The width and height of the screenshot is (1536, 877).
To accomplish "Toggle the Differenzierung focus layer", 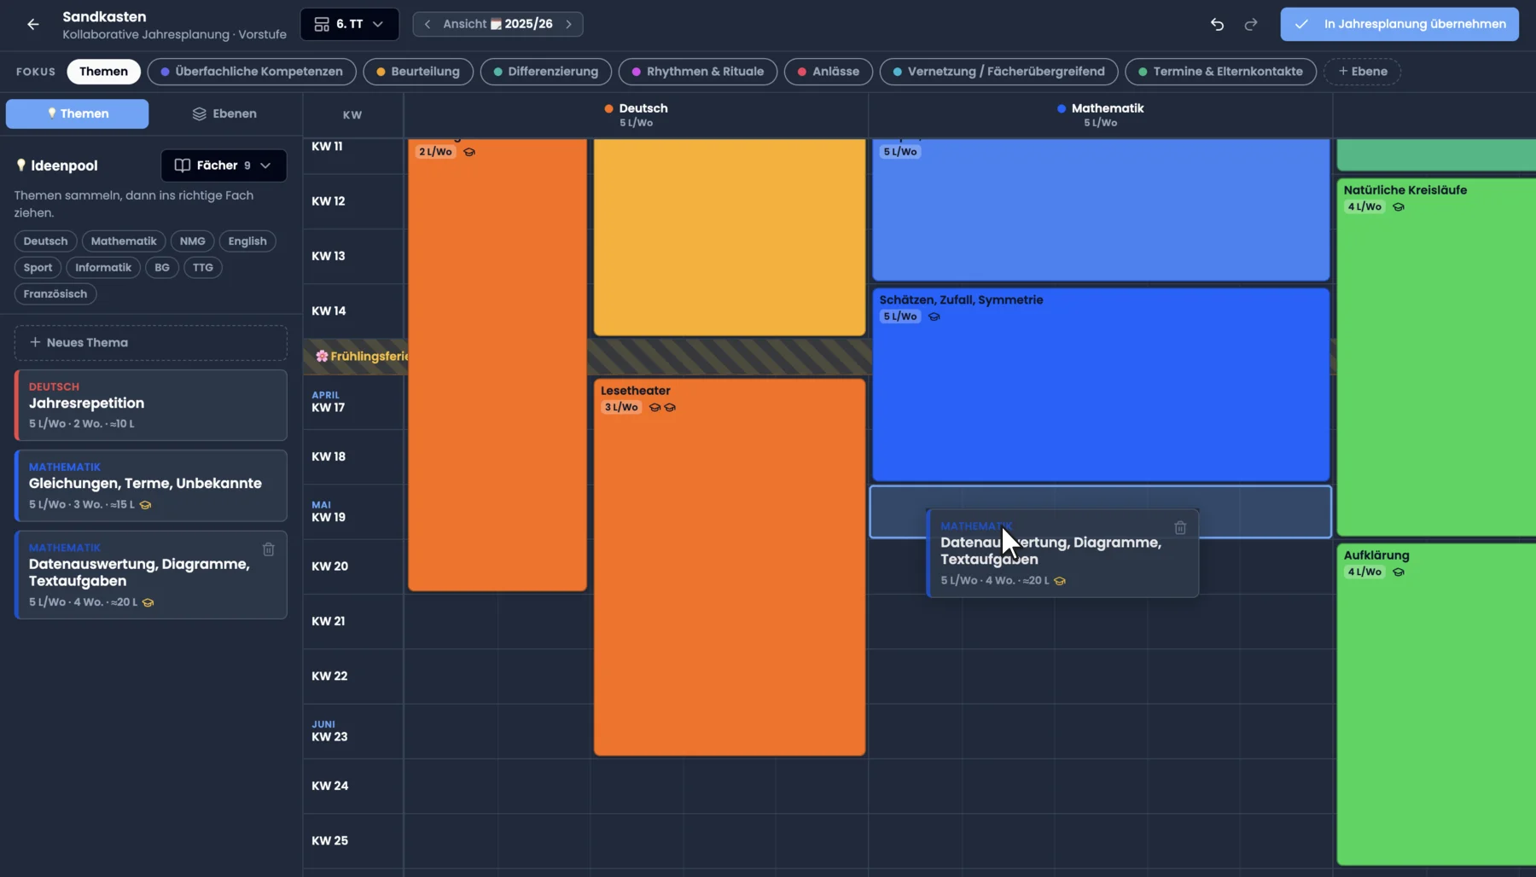I will 545,72.
